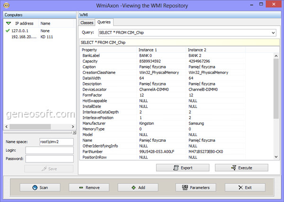Click the Instance 2 column header
This screenshot has height=202, width=284.
pos(197,50)
